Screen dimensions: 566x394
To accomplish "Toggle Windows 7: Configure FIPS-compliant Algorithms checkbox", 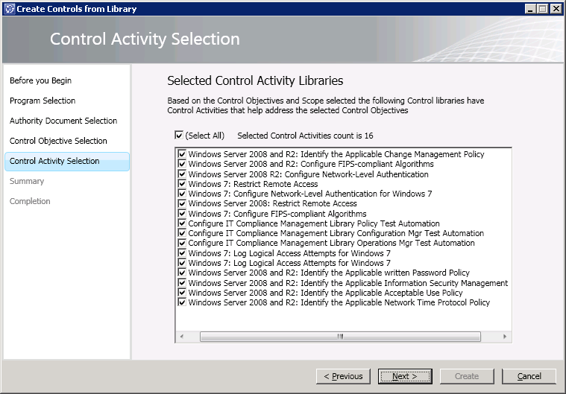I will 182,214.
